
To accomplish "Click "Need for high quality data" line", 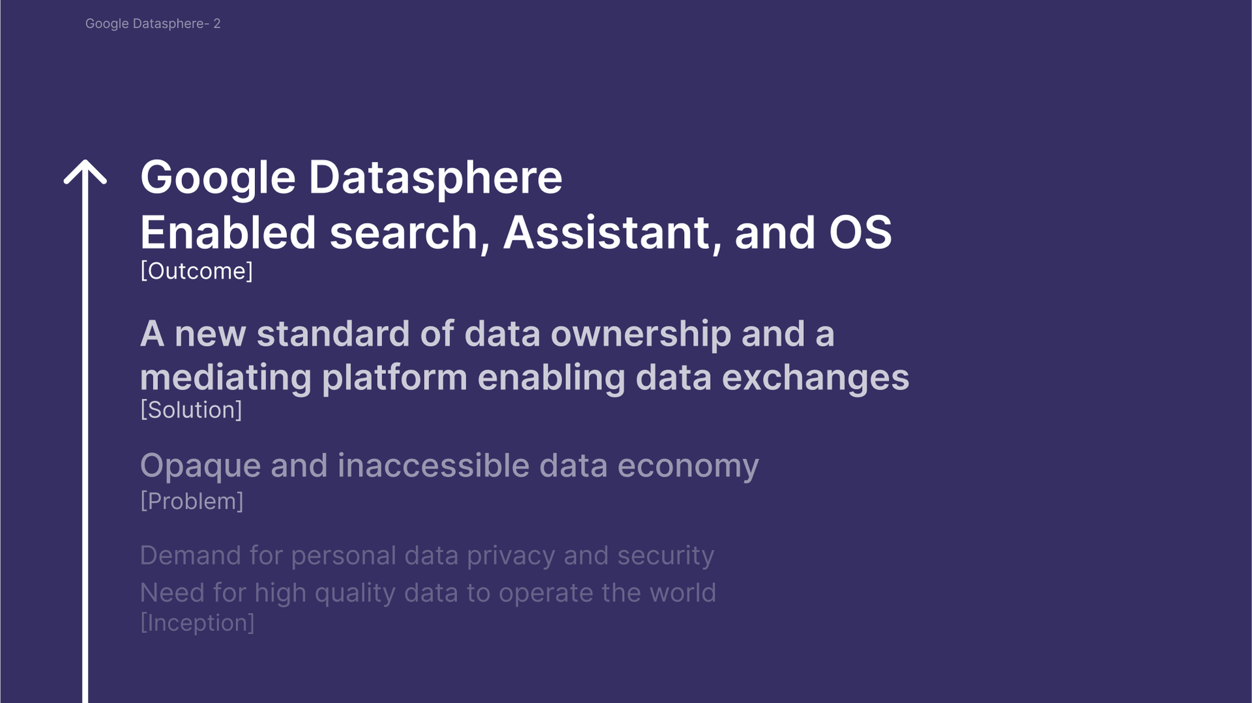I will pyautogui.click(x=428, y=593).
